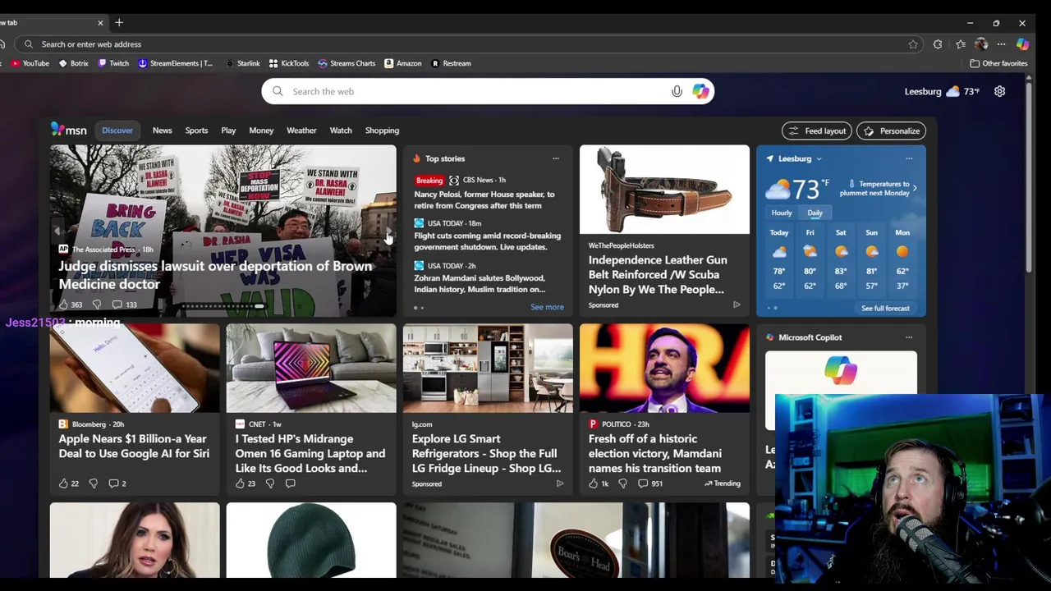
Task: Select the Discover tab
Action: click(117, 131)
